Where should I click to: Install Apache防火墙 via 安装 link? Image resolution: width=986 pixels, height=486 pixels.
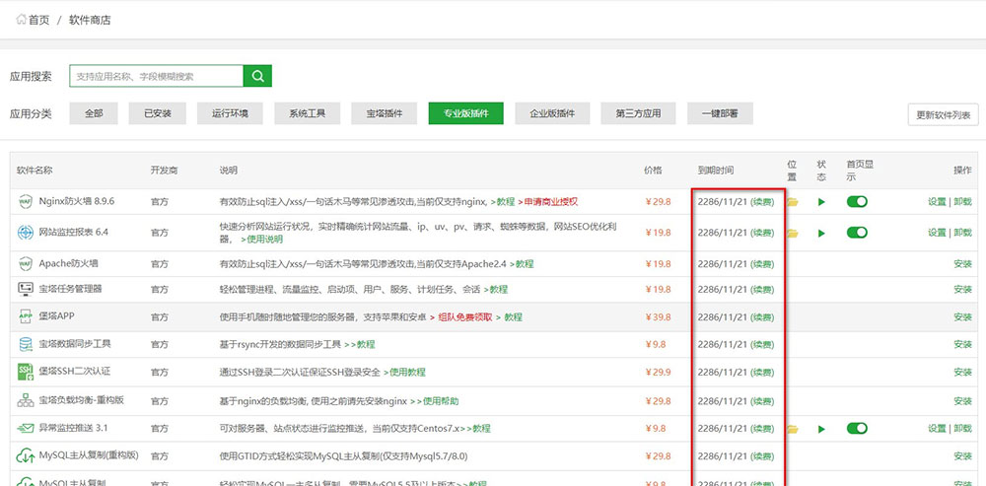962,264
